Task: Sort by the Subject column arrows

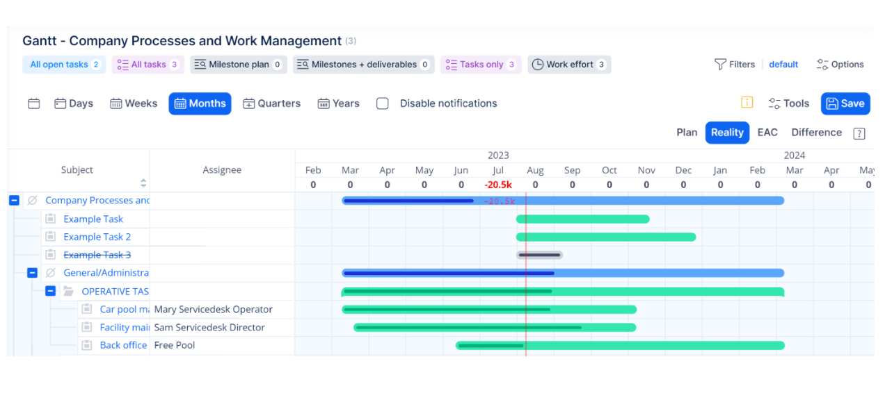Action: pyautogui.click(x=143, y=183)
